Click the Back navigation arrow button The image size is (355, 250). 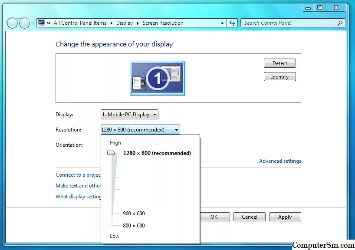coord(12,23)
